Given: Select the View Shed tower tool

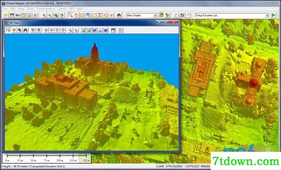Looking at the screenshot, I should tap(100, 15).
